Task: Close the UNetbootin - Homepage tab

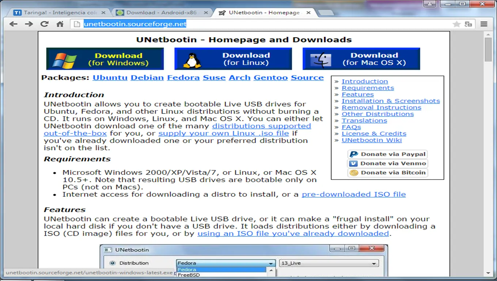Action: [308, 12]
